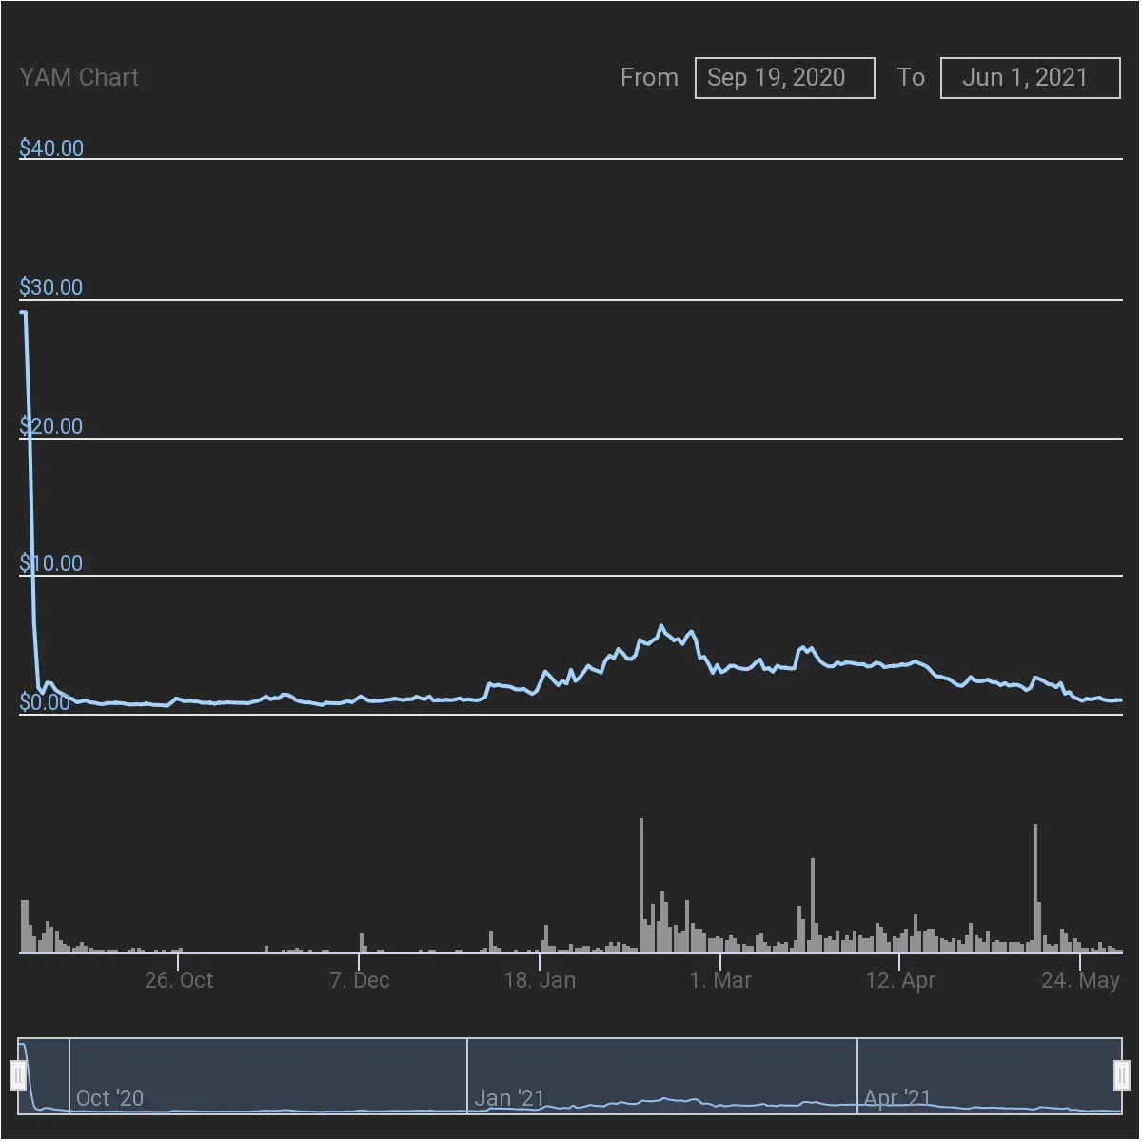Click the To date field Jun 1, 2021
1142x1142 pixels.
coord(1030,77)
